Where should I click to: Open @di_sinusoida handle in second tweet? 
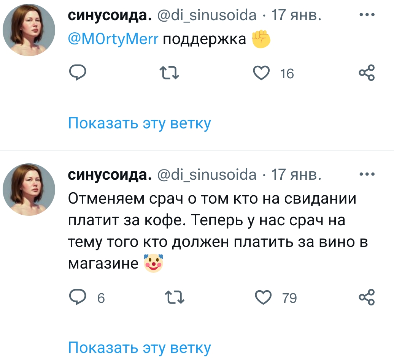(207, 174)
